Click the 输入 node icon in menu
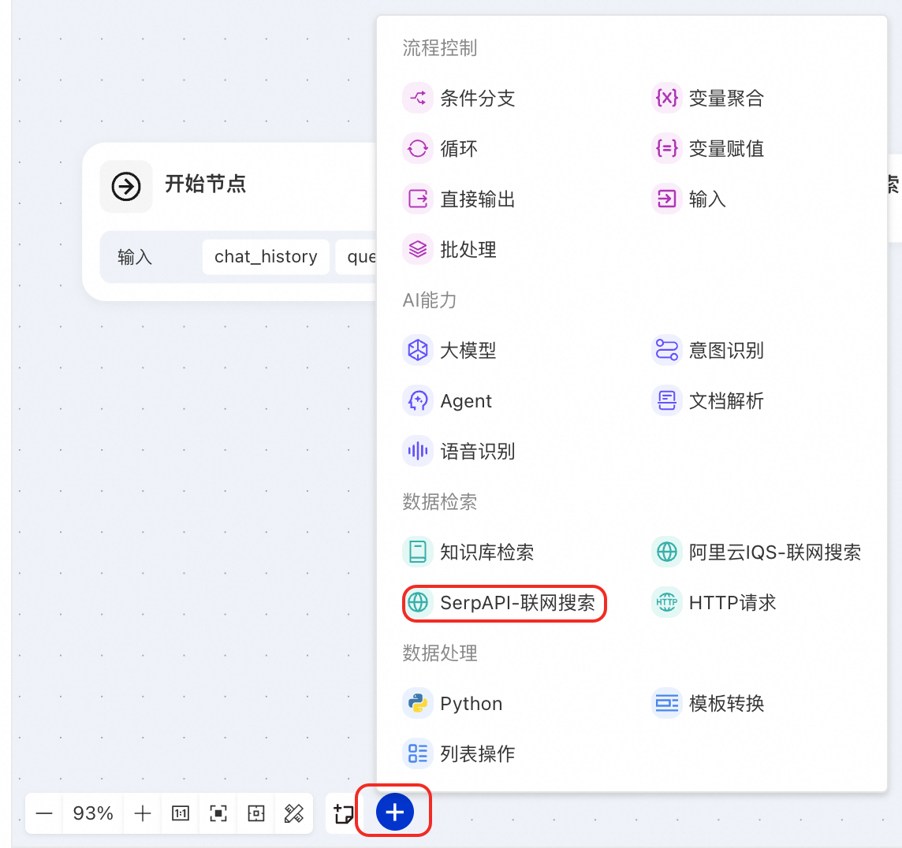The image size is (902, 848). tap(667, 199)
